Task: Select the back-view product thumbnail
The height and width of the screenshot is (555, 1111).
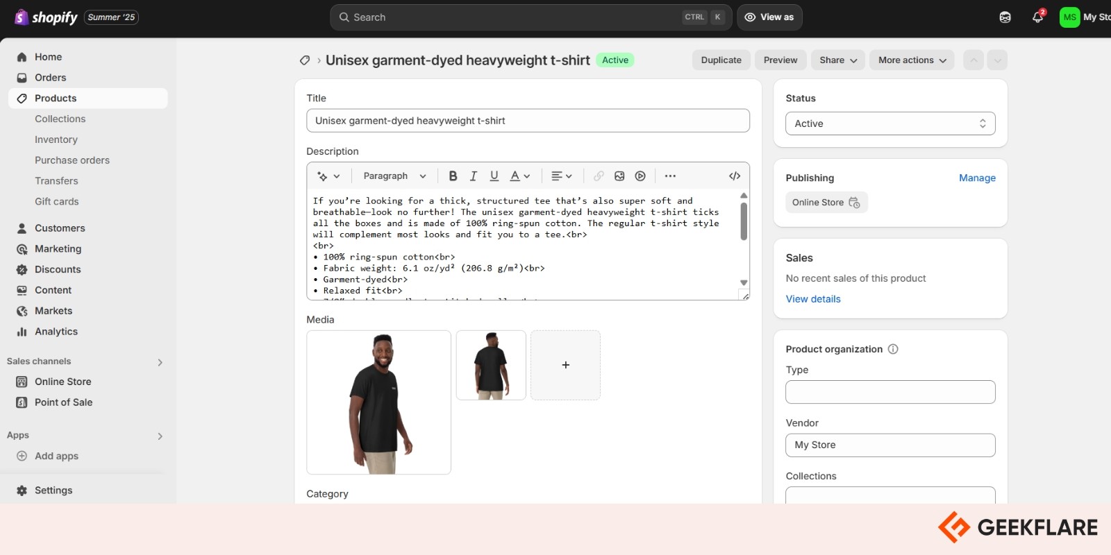Action: [491, 365]
